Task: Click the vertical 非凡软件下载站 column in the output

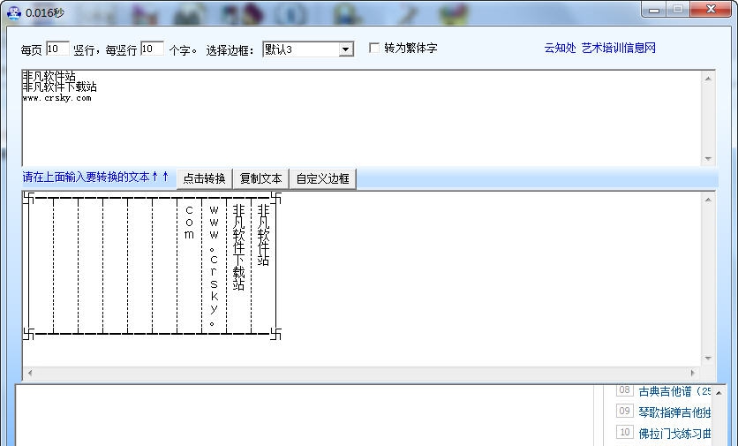Action: (x=238, y=247)
